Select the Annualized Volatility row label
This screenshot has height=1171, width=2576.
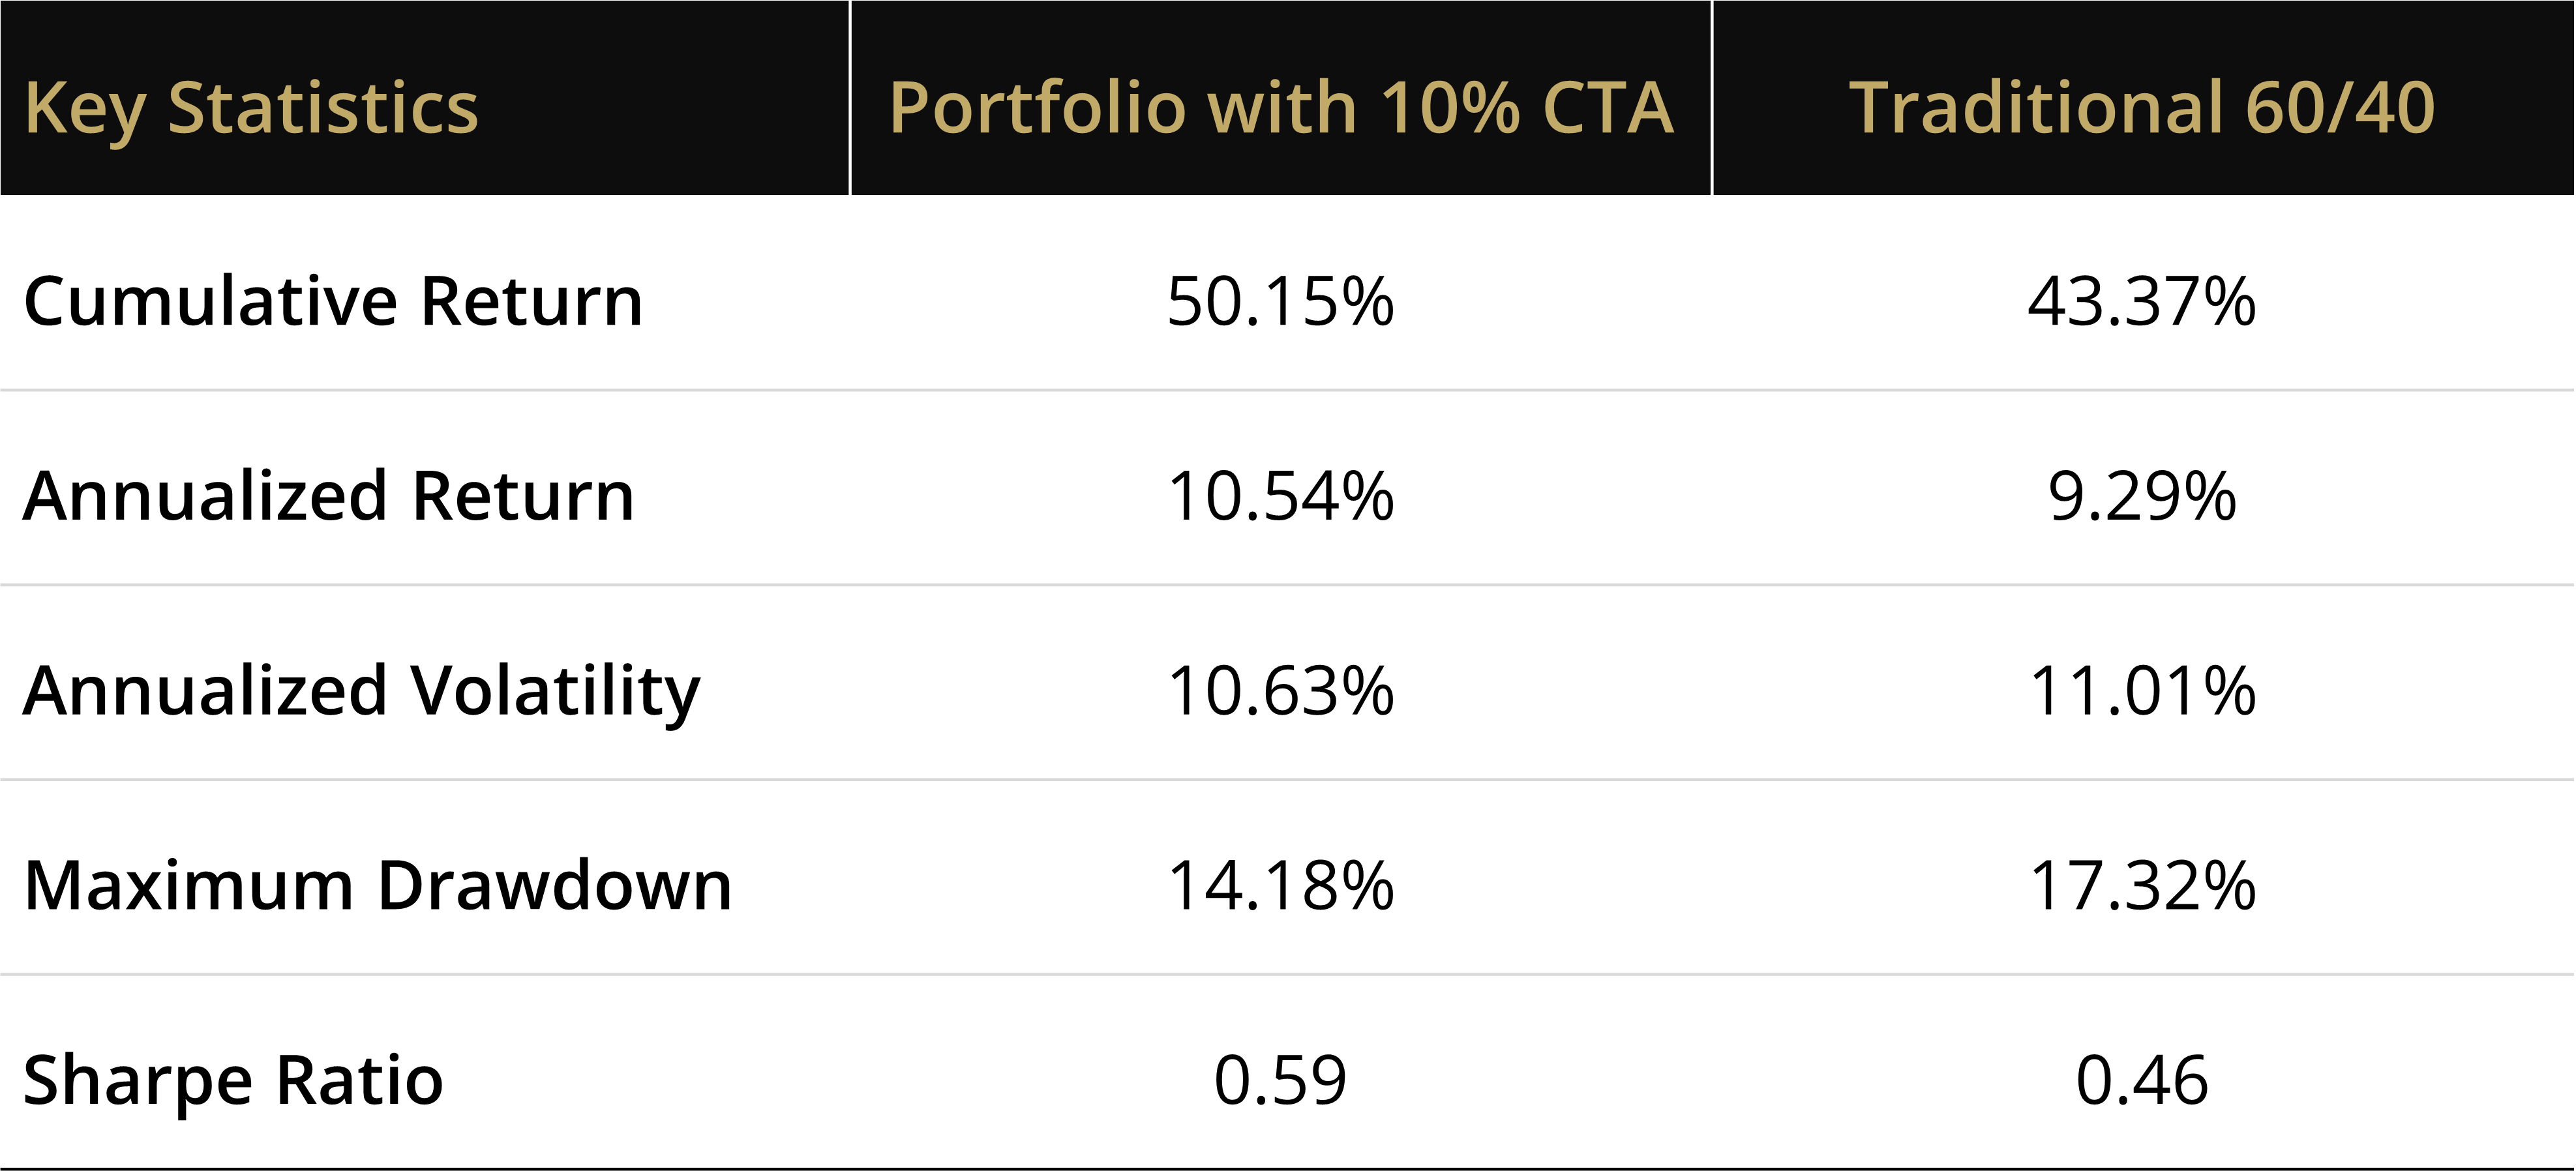coord(362,691)
